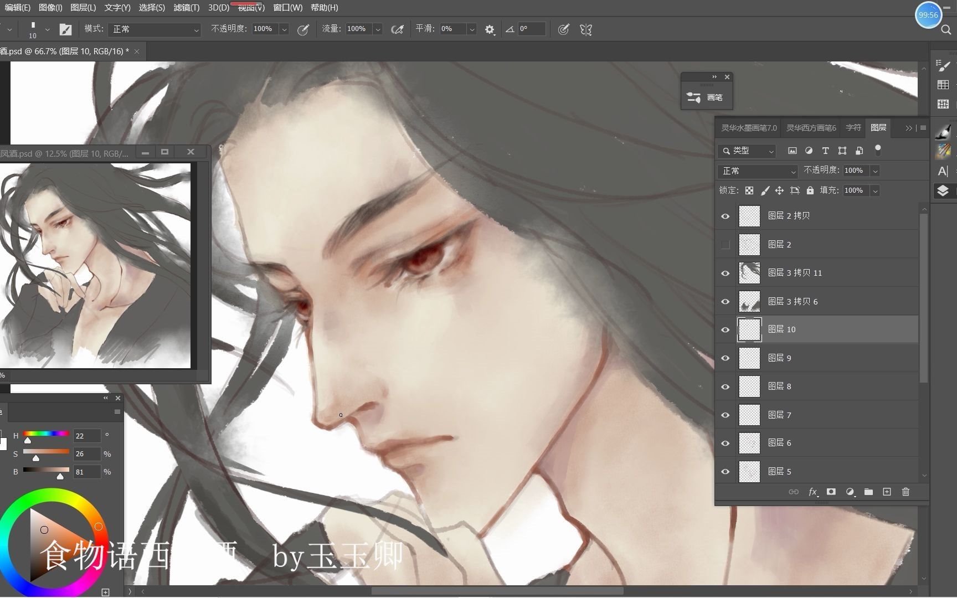This screenshot has height=598, width=957.
Task: Click the search magnifier icon
Action: pos(946,30)
